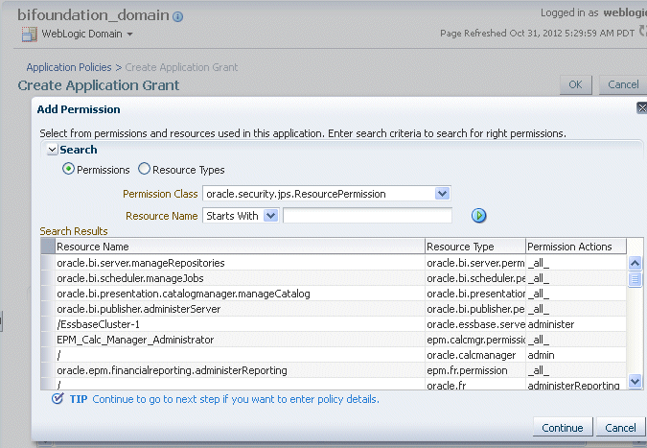The height and width of the screenshot is (448, 647).
Task: Click the info icon beside bifoundation_domain
Action: (178, 16)
